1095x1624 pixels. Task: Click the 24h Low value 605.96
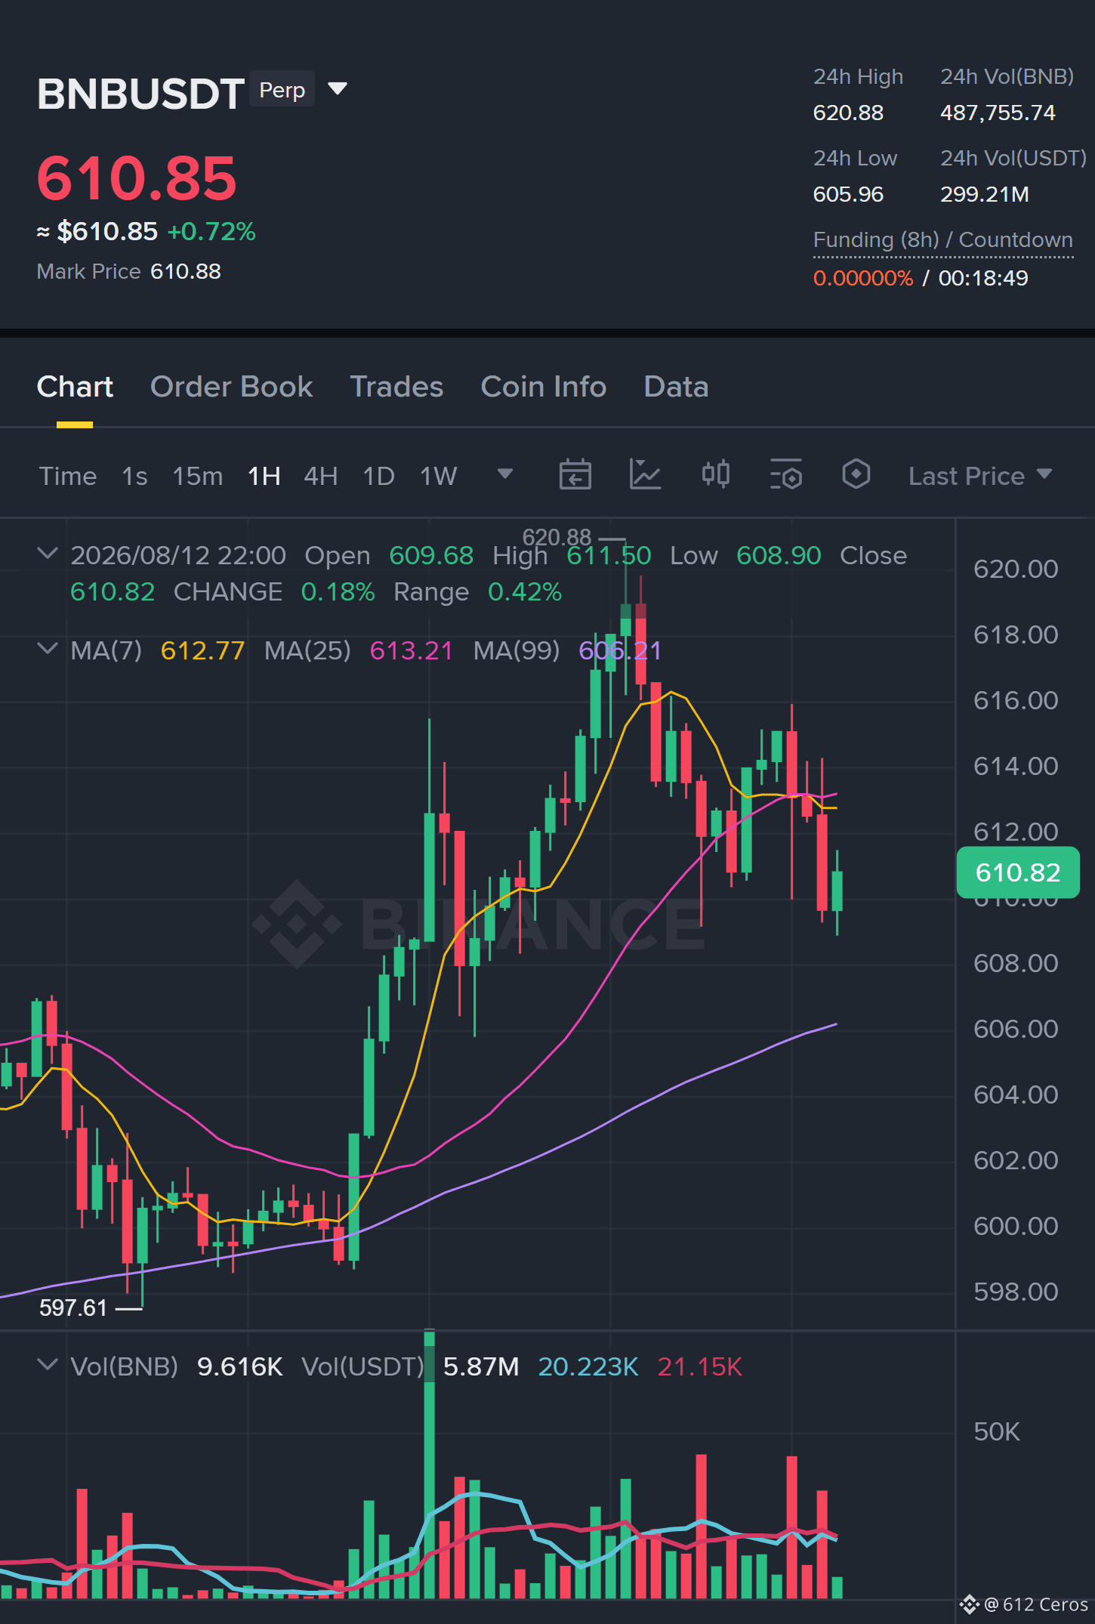tap(848, 194)
